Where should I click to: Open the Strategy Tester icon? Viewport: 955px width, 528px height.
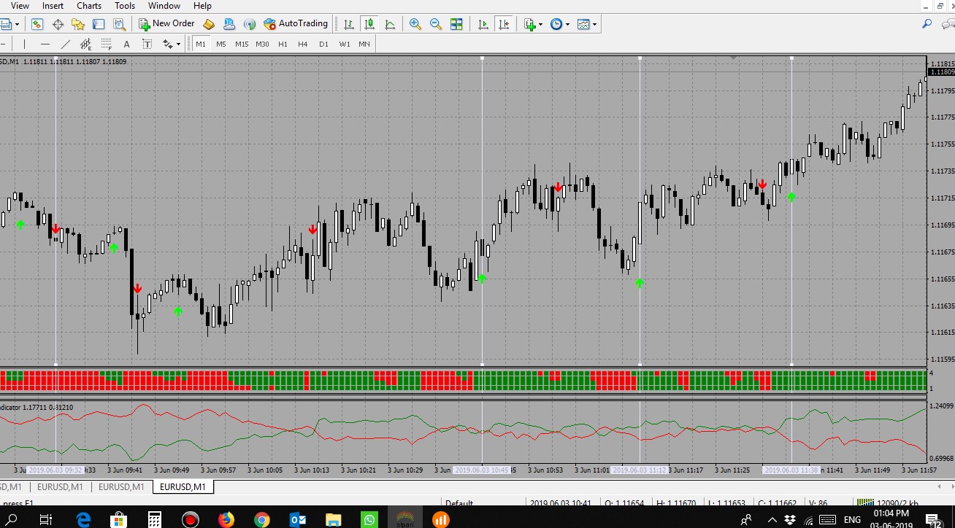click(x=119, y=24)
